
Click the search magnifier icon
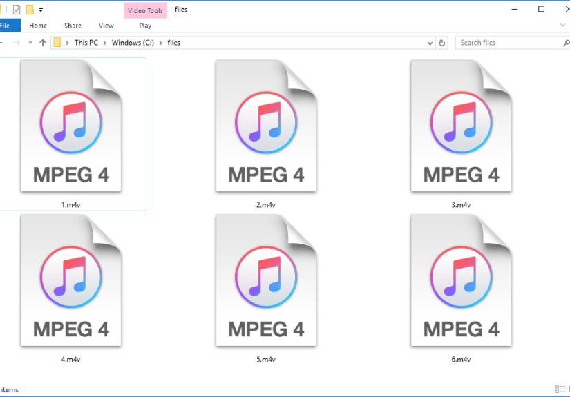[567, 43]
